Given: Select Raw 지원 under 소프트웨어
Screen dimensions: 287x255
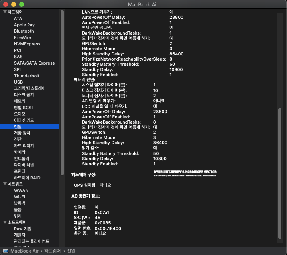Looking at the screenshot, I should [x=22, y=229].
